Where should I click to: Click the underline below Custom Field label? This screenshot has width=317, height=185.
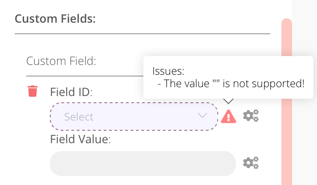pos(85,76)
